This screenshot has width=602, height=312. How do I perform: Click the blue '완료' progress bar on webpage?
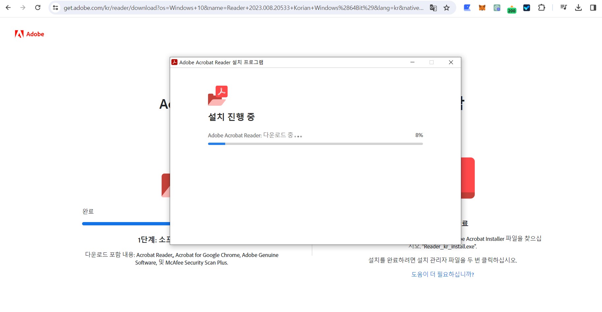126,224
